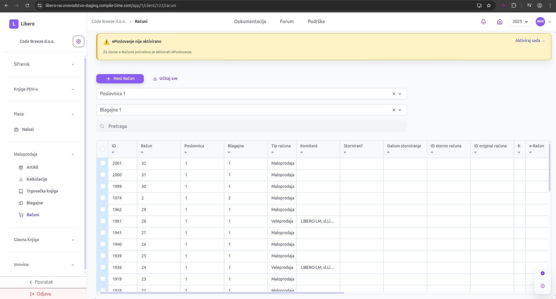Select the checkbox for invoice ID 2001
The width and height of the screenshot is (556, 299).
tap(103, 163)
